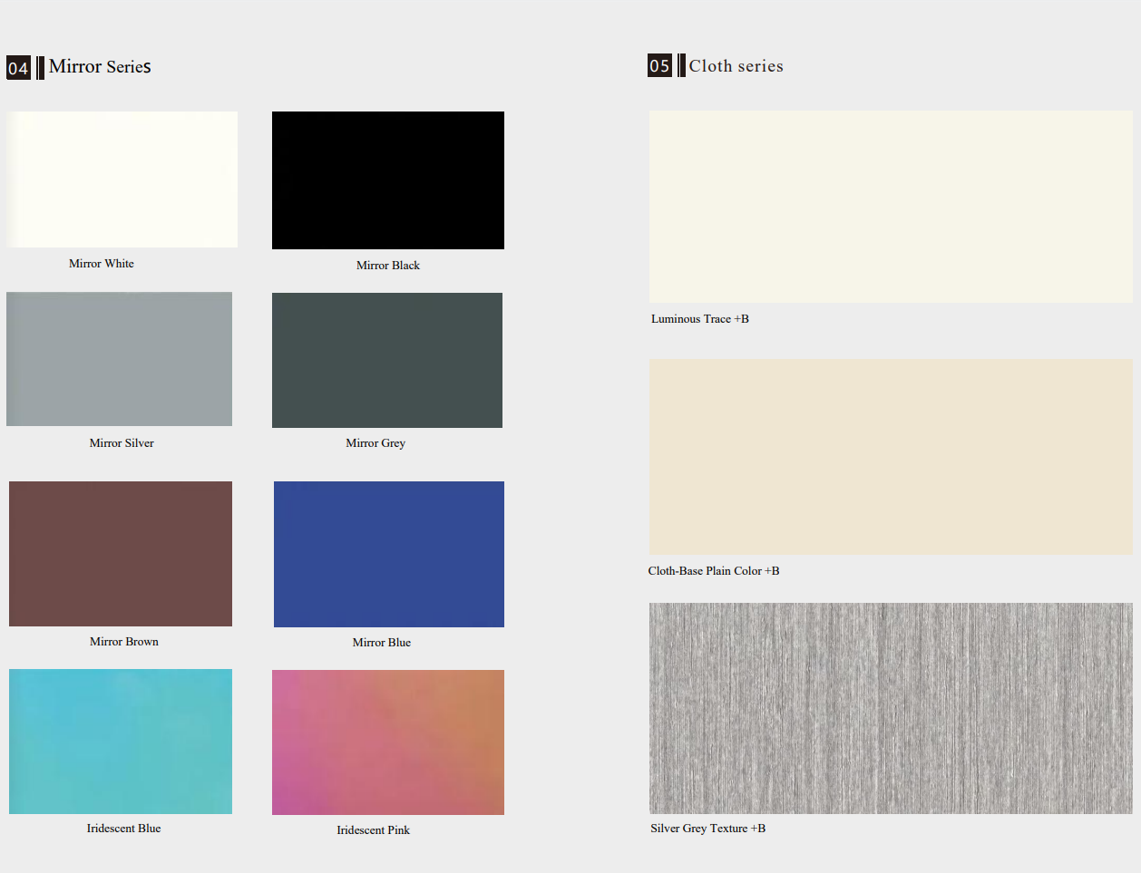The height and width of the screenshot is (873, 1141).
Task: Click the Iridescent Pink label text
Action: [373, 830]
